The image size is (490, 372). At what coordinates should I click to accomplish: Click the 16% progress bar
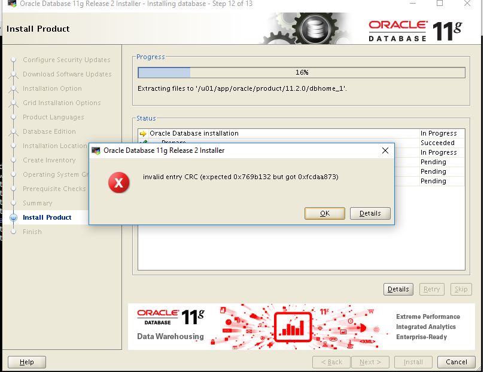302,72
